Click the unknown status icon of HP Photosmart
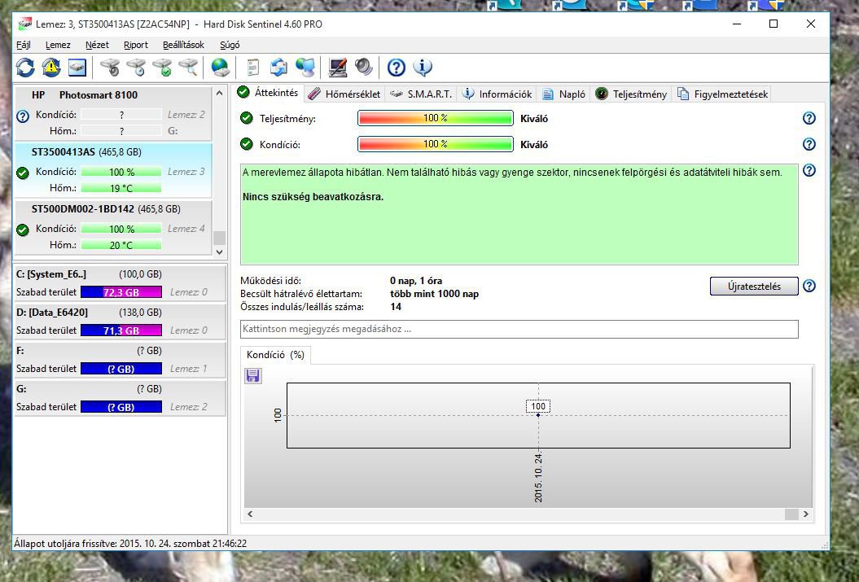Image resolution: width=859 pixels, height=582 pixels. (x=23, y=116)
